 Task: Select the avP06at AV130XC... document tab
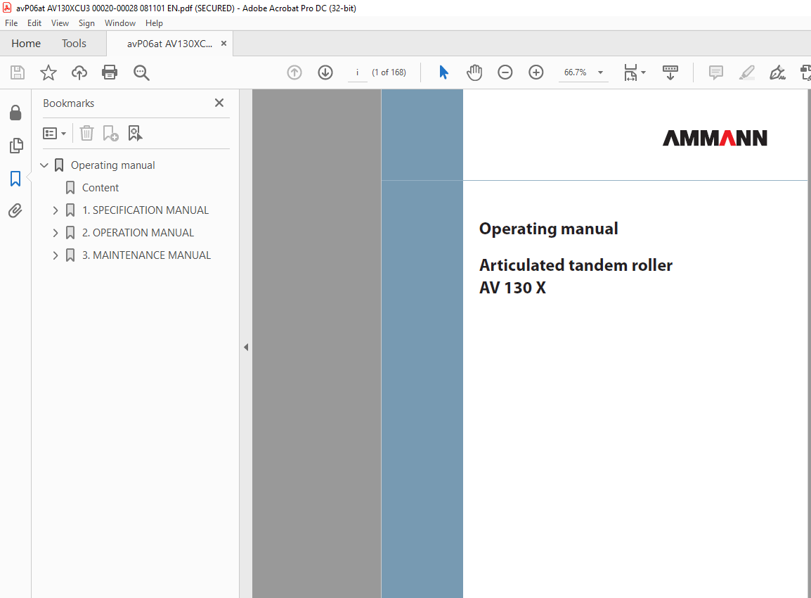[169, 44]
